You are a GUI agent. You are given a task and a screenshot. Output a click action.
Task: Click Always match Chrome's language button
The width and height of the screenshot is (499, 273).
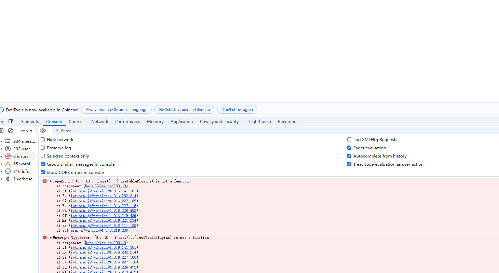[x=116, y=110]
